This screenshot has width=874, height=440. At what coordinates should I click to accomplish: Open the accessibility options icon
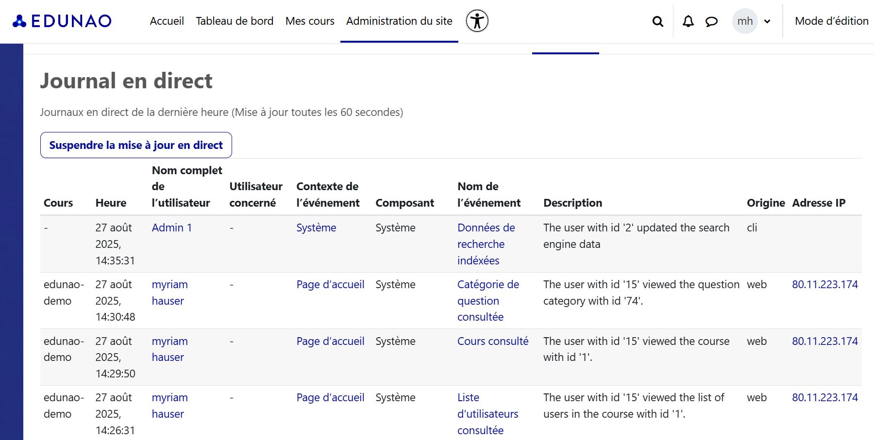click(477, 21)
